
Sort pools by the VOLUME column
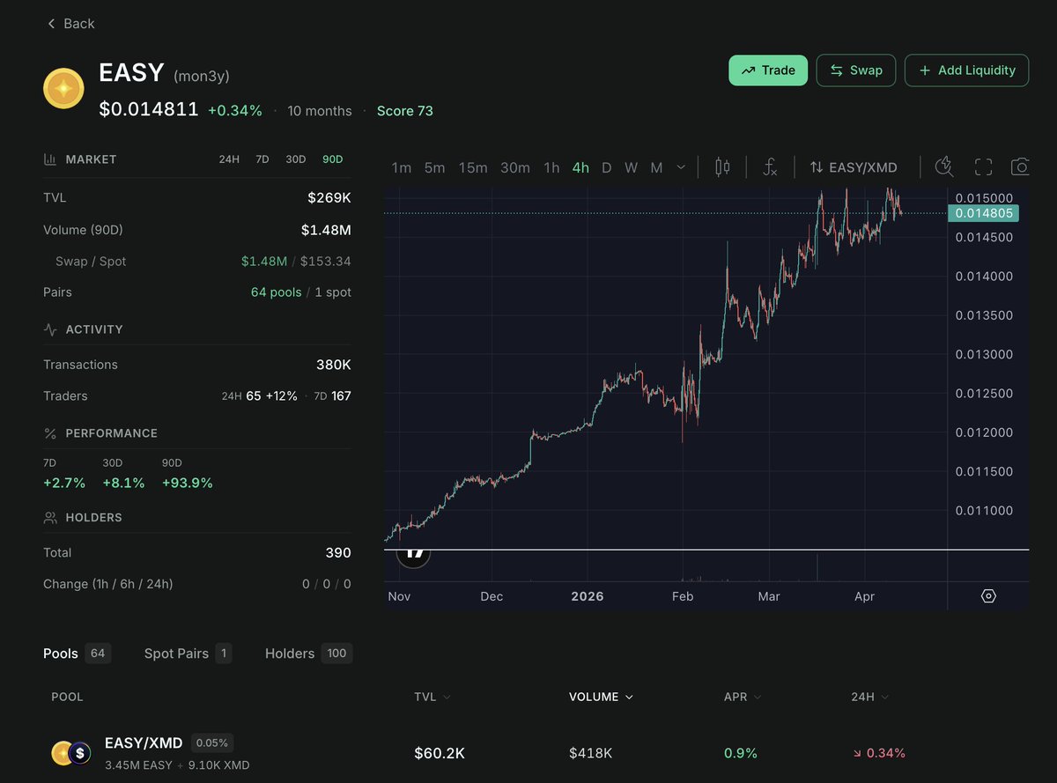[x=601, y=697]
